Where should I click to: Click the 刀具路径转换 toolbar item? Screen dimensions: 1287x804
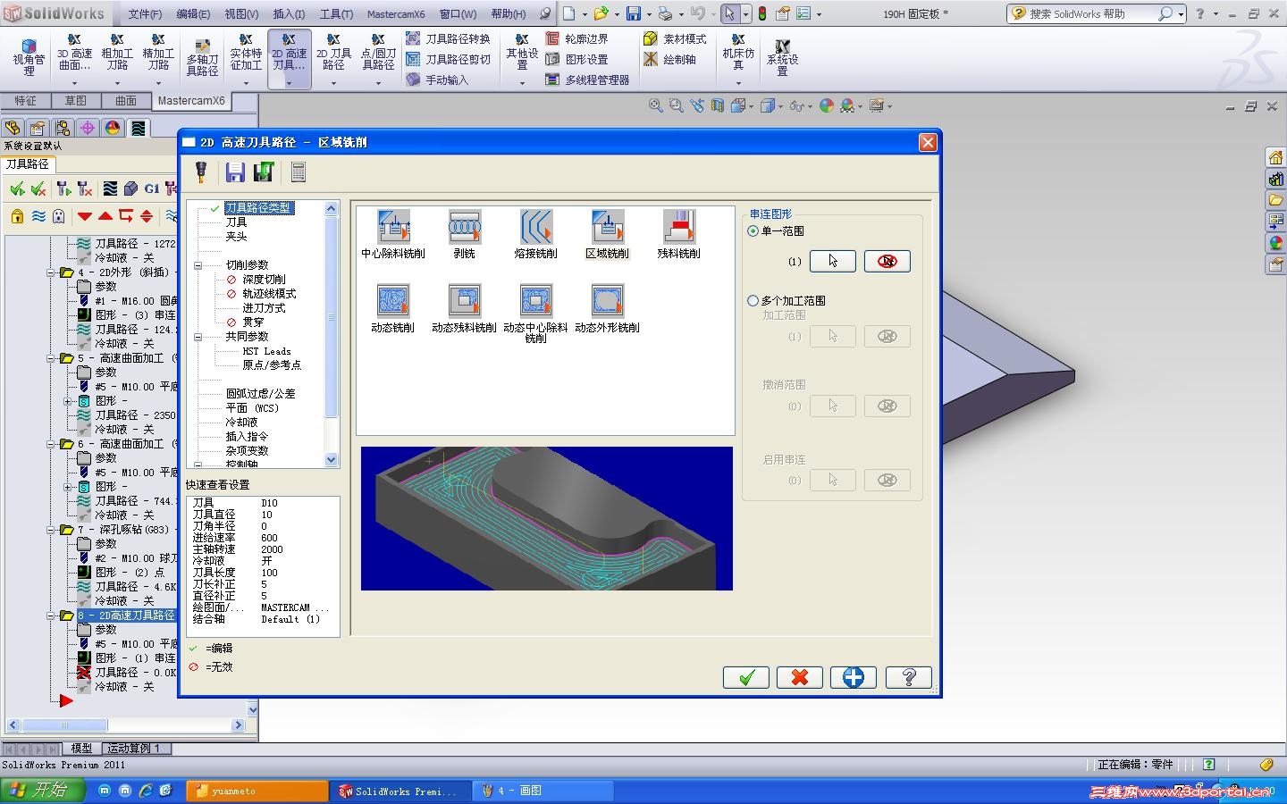pyautogui.click(x=448, y=38)
